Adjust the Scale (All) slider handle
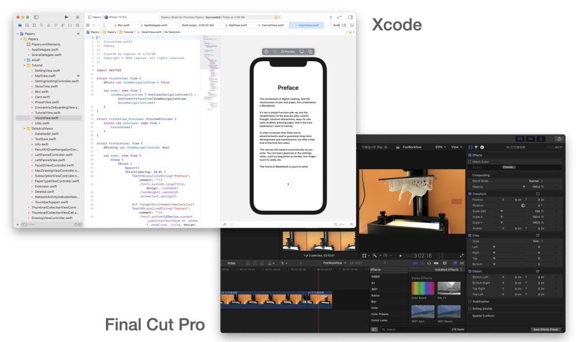579x342 pixels. (x=501, y=211)
